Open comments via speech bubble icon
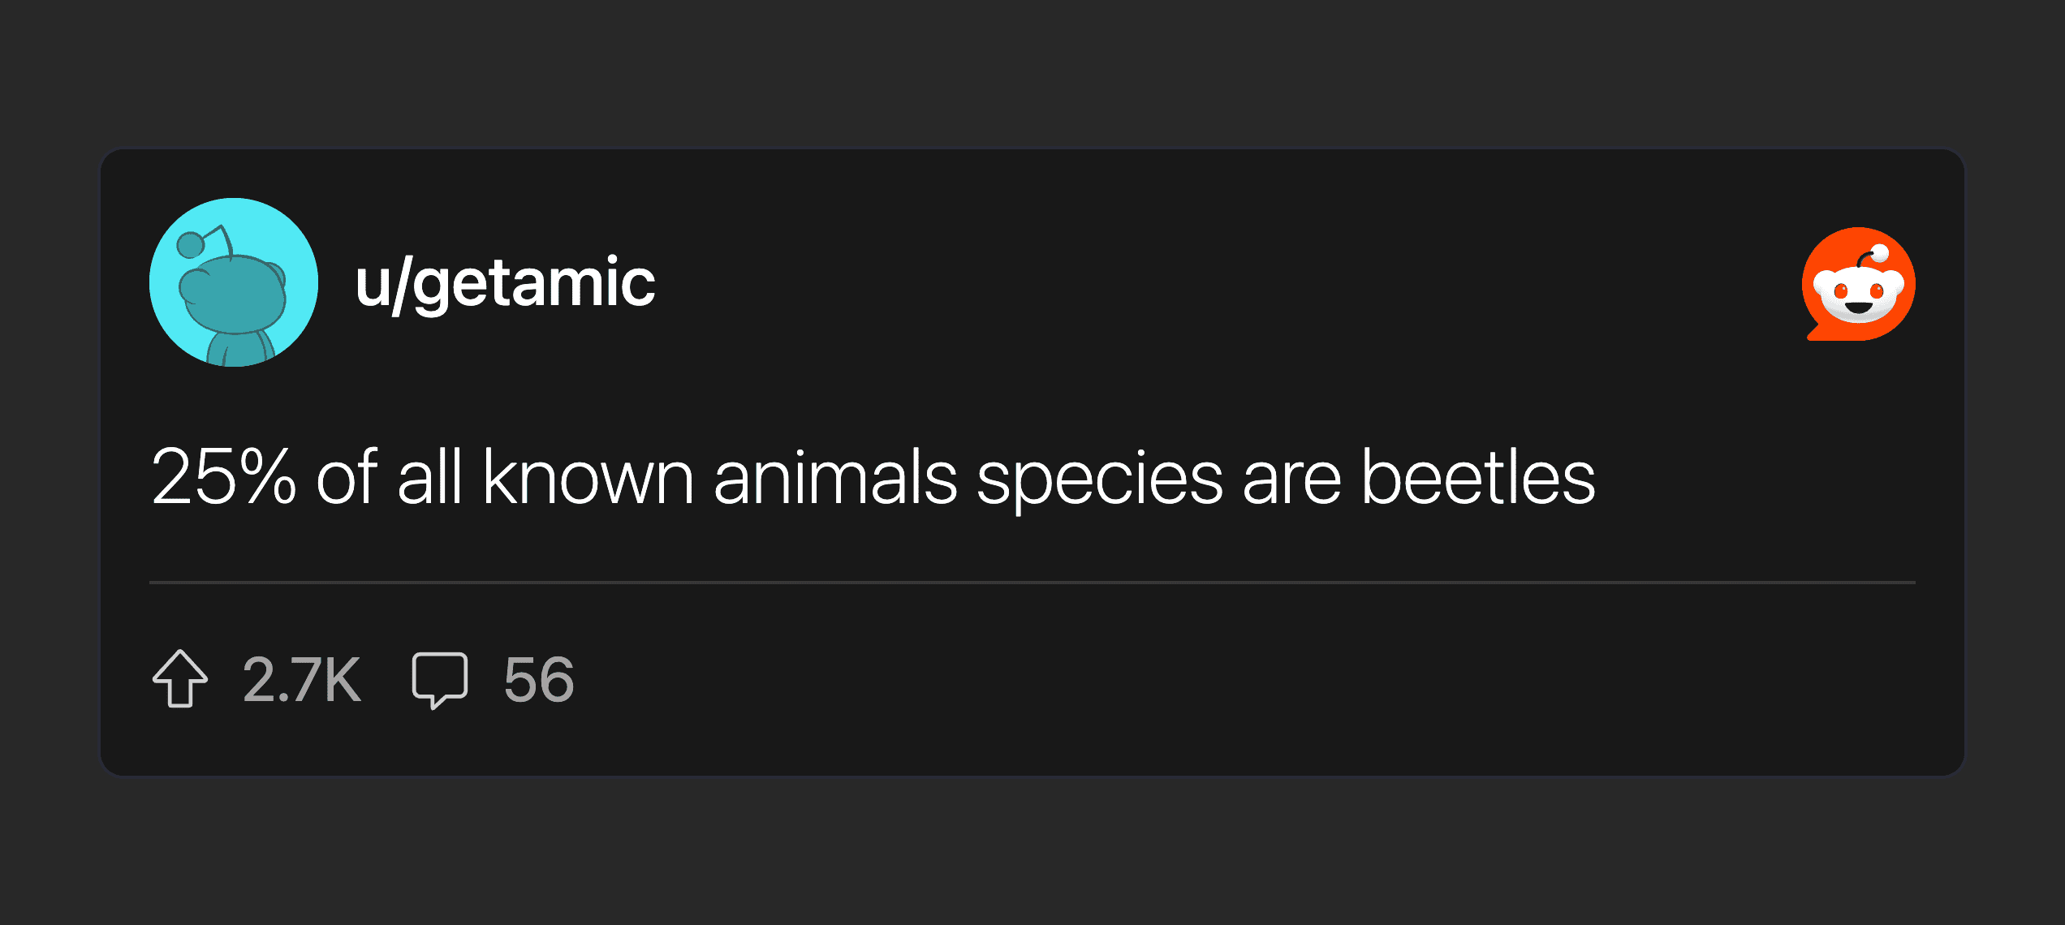Image resolution: width=2065 pixels, height=925 pixels. pyautogui.click(x=439, y=679)
